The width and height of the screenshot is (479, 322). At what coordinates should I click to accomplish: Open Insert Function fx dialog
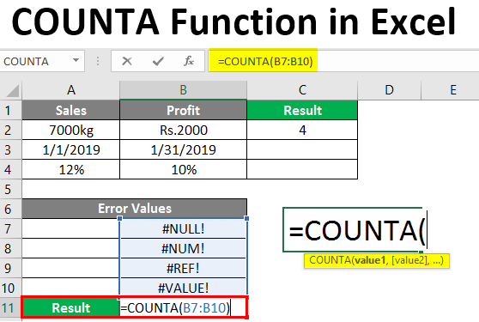tap(189, 62)
